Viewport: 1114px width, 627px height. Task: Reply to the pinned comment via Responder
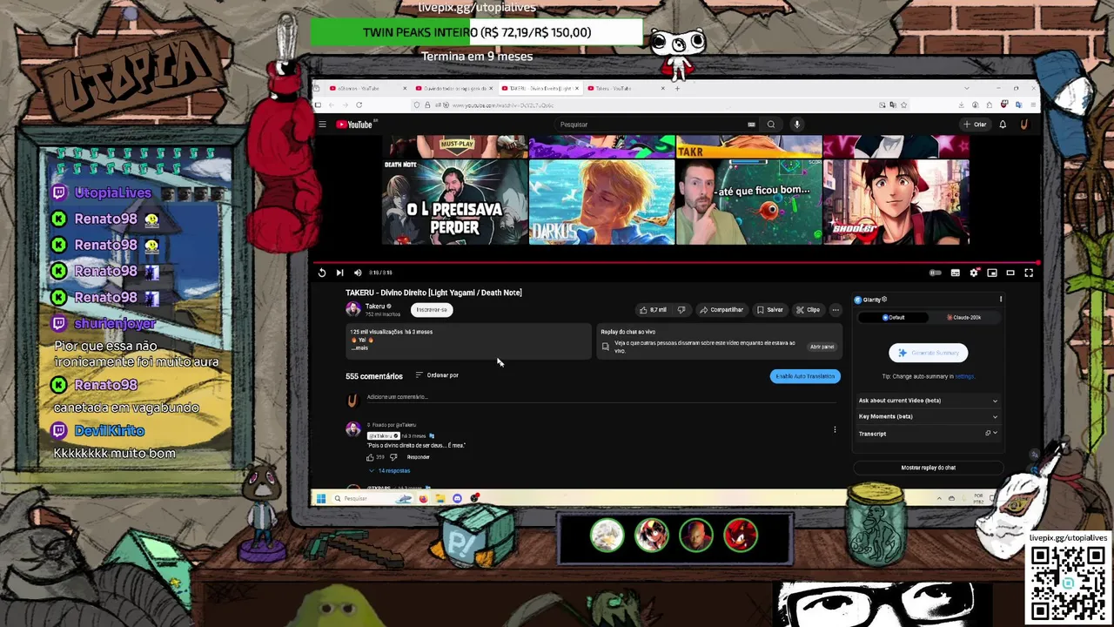pos(418,457)
